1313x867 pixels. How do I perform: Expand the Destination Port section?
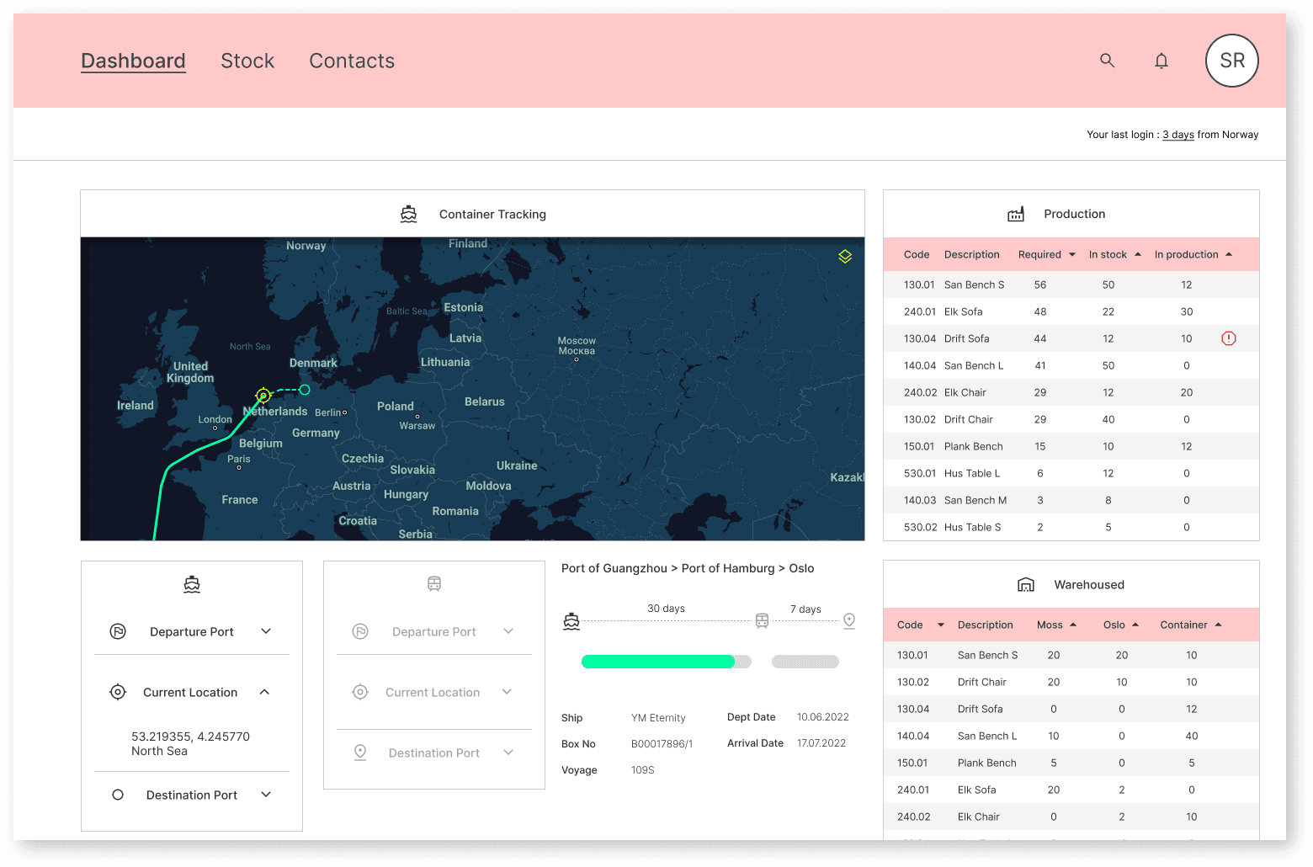click(265, 794)
